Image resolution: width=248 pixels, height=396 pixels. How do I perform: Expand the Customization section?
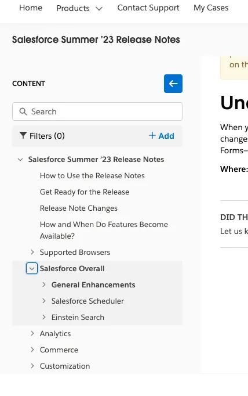coord(32,366)
